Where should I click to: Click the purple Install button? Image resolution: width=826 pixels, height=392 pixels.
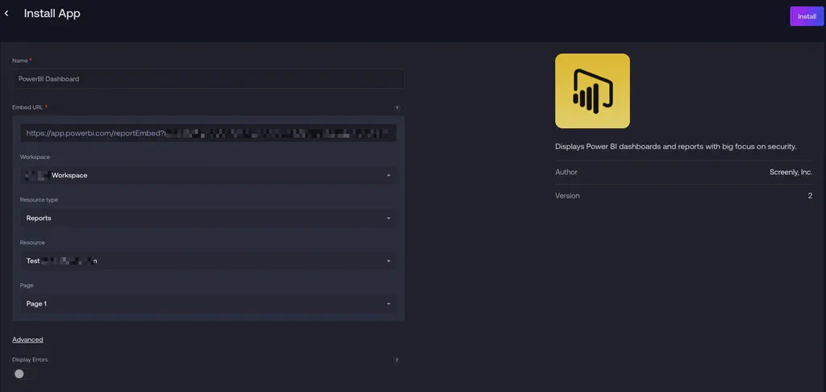point(807,16)
